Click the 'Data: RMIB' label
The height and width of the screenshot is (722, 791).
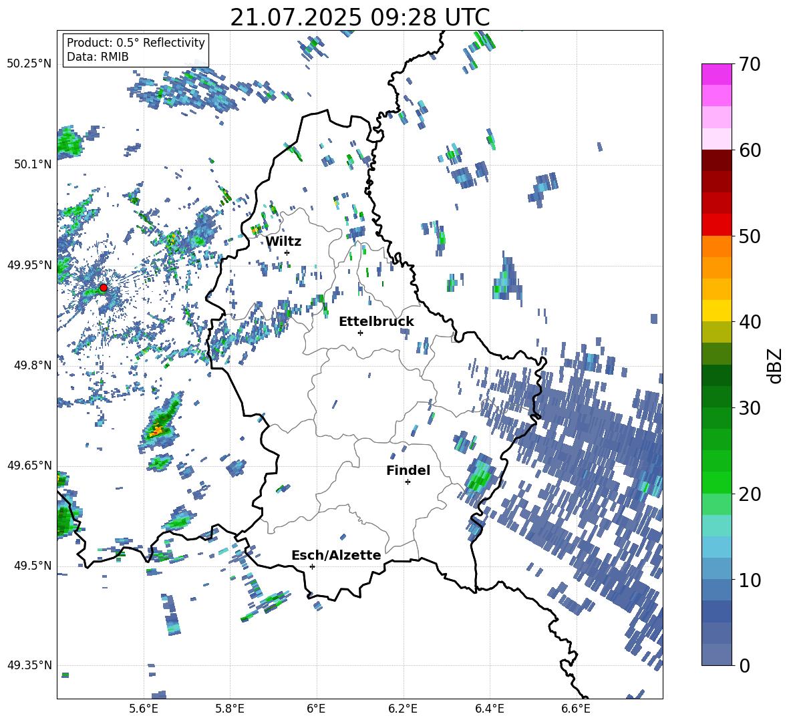click(x=98, y=57)
